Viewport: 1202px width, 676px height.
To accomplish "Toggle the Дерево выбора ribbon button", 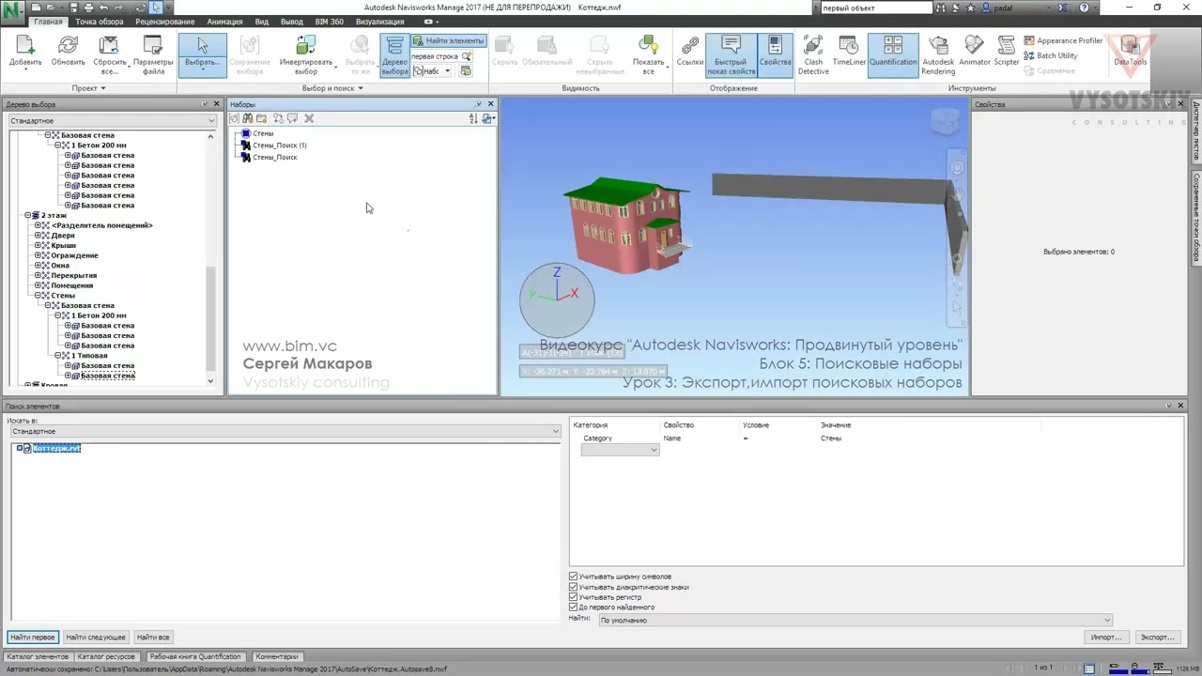I will [394, 54].
